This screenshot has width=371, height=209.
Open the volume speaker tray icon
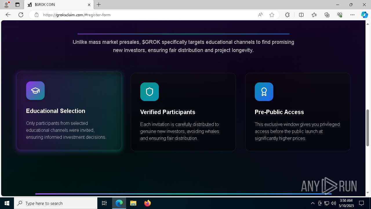(x=333, y=203)
